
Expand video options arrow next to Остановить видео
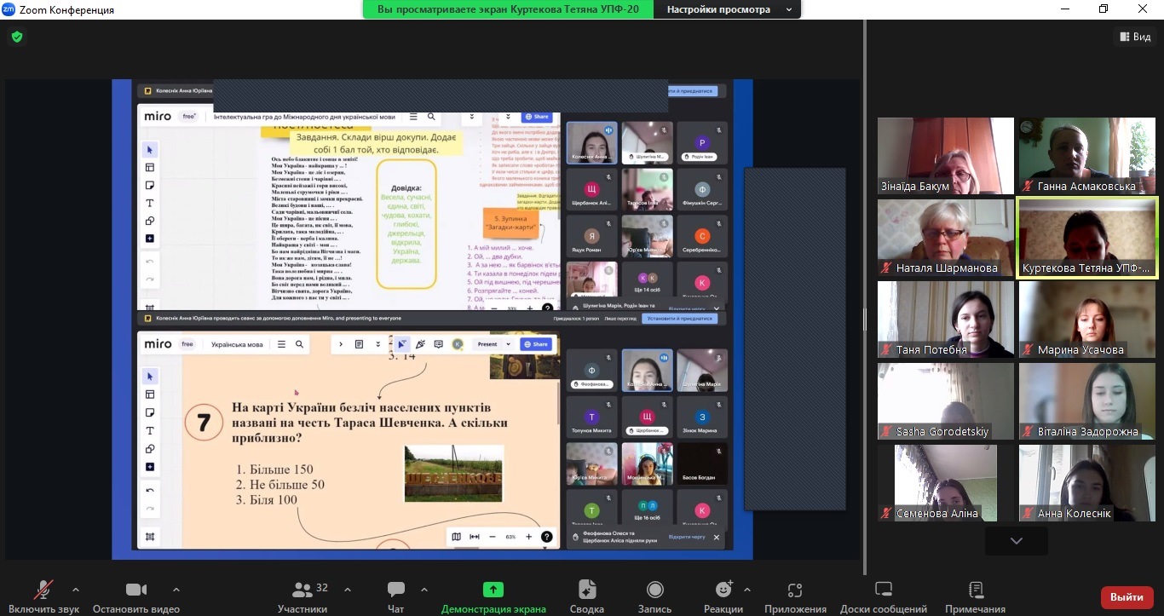tap(176, 589)
